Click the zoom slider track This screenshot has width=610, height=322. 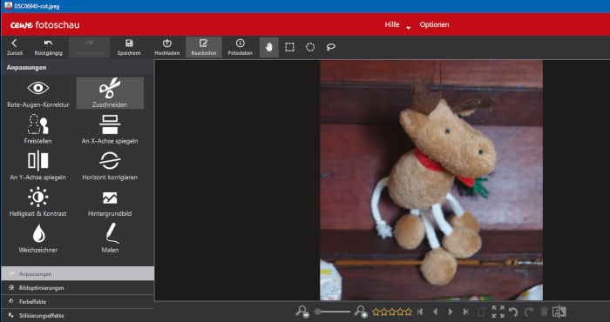333,312
